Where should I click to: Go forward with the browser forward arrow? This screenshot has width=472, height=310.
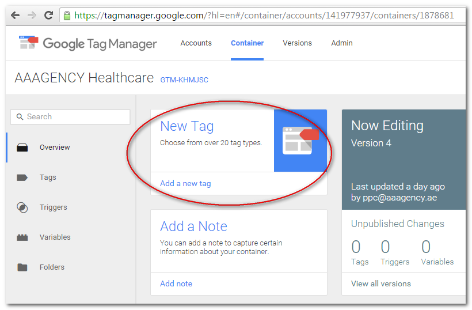pos(32,15)
